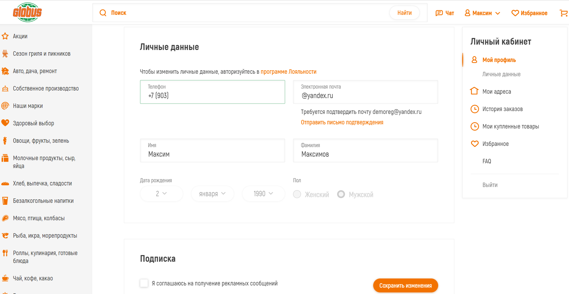This screenshot has width=569, height=294.
Task: Click the Авто, дача, ремонт icon
Action: tap(5, 71)
